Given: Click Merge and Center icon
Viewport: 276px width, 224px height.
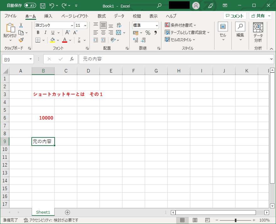Looking at the screenshot, I should click(119, 33).
